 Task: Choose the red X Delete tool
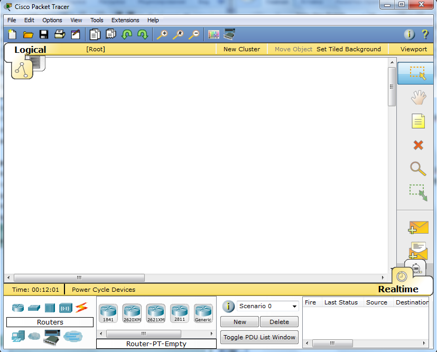point(419,145)
